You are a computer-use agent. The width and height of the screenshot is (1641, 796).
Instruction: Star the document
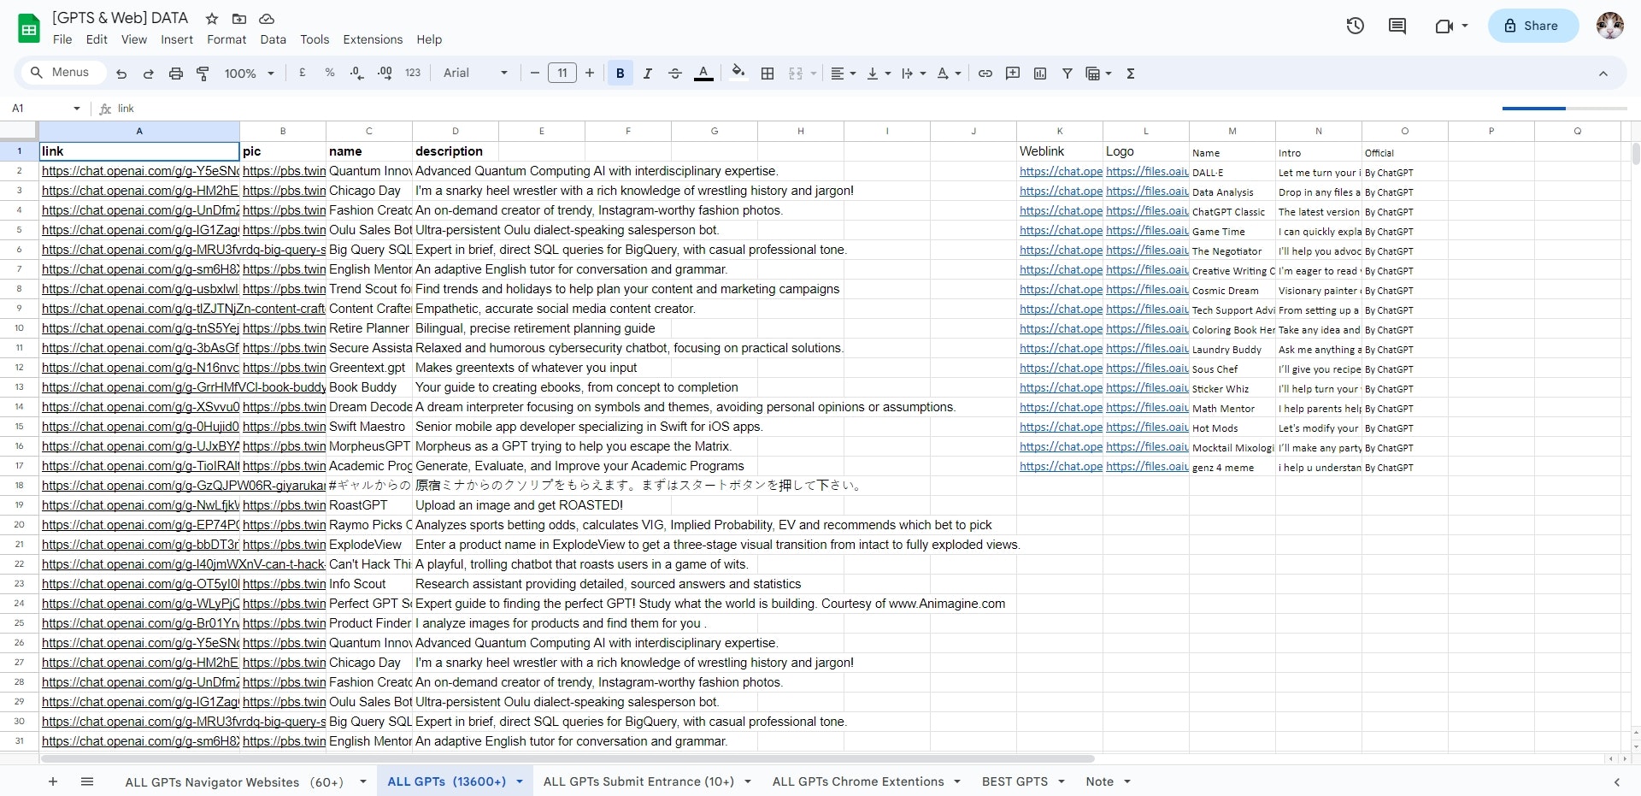click(212, 18)
